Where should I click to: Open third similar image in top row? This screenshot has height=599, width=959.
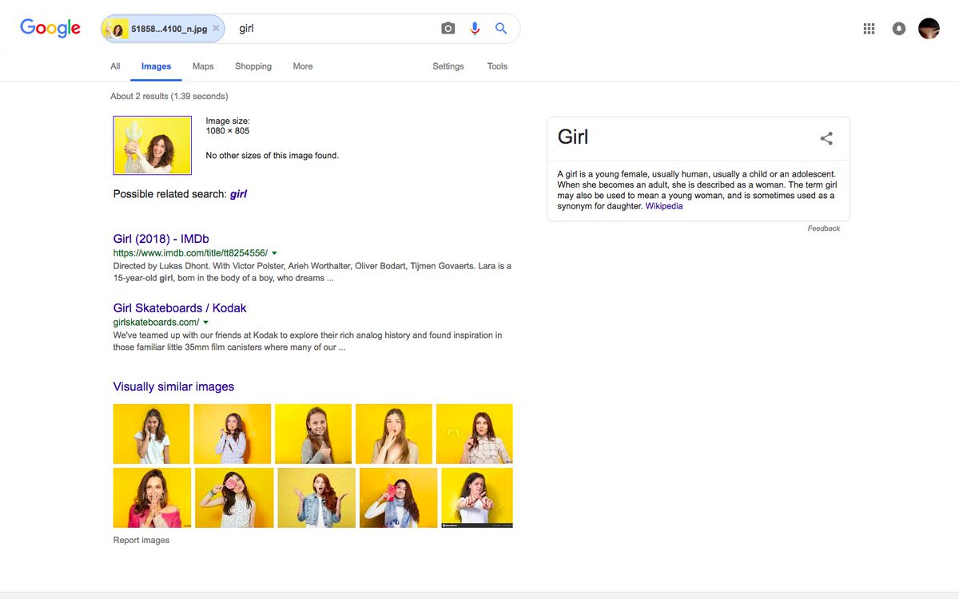coord(313,434)
